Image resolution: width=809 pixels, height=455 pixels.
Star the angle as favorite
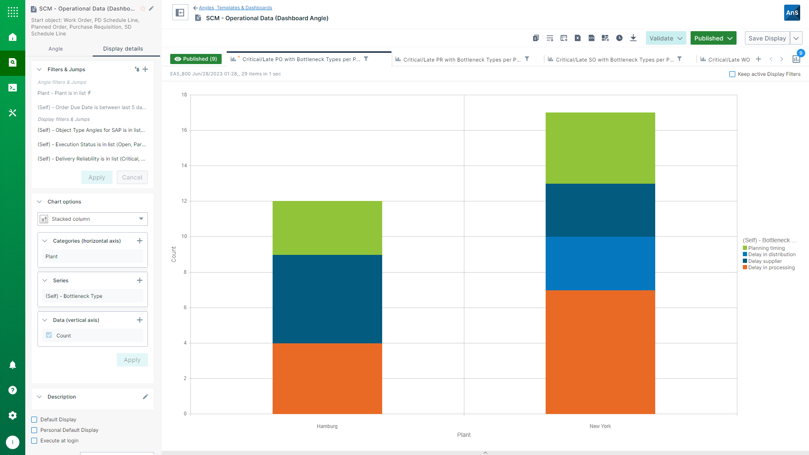pyautogui.click(x=143, y=8)
